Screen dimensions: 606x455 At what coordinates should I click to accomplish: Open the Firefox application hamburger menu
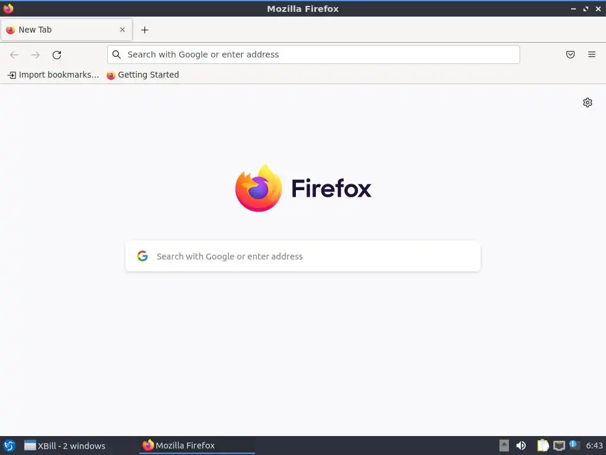[x=592, y=55]
